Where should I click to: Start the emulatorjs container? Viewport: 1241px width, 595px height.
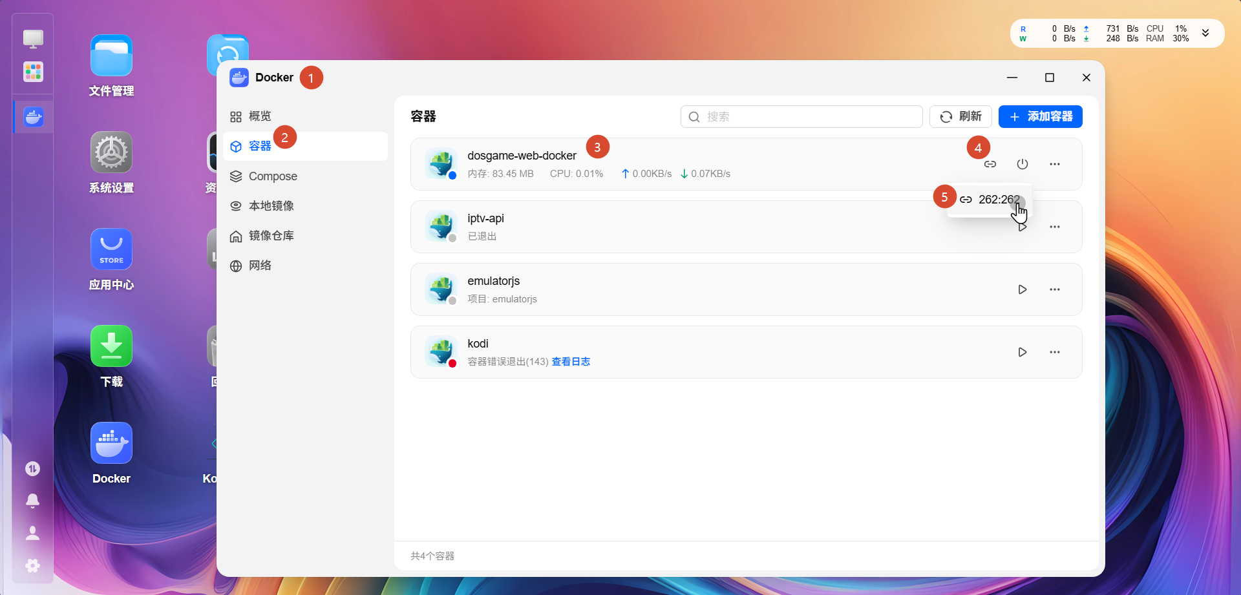tap(1023, 289)
